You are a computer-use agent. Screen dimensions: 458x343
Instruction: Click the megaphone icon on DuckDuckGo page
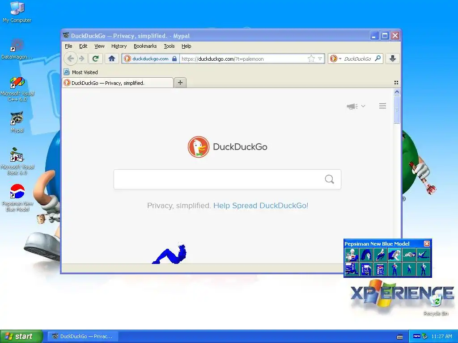point(352,106)
